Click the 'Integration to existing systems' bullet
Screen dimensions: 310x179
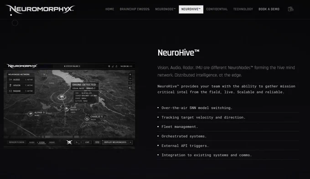[207, 155]
